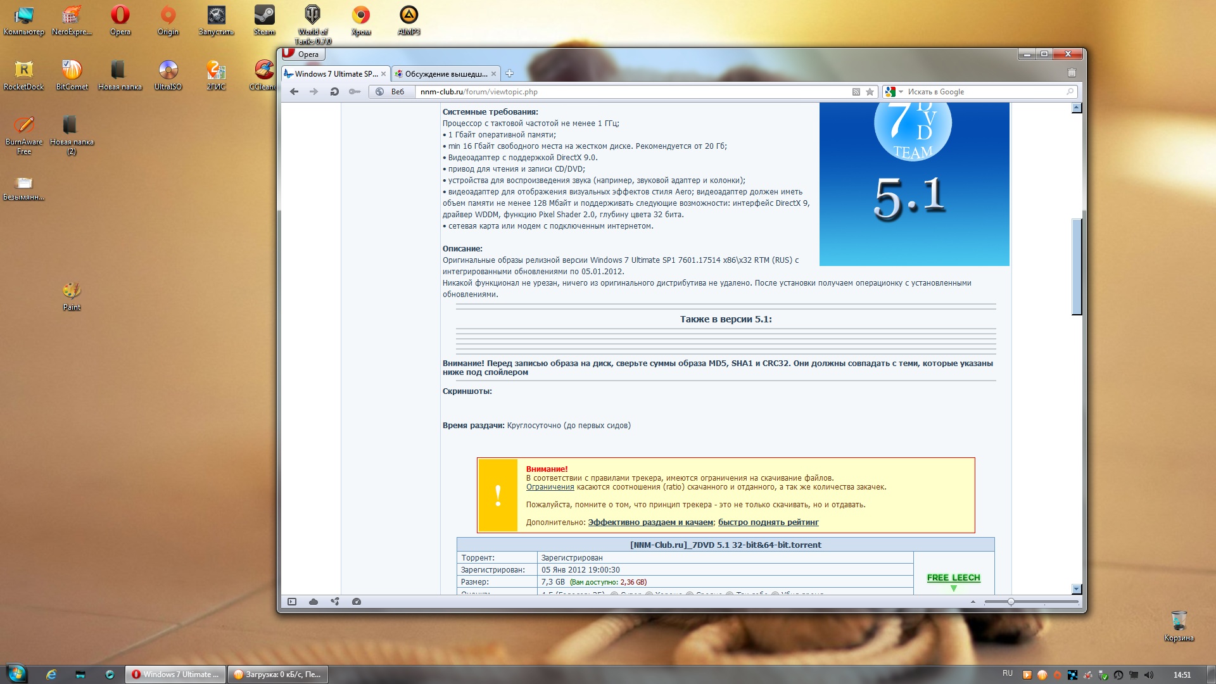Click the 'Также в версии 5.1:' spoiler heading
The width and height of the screenshot is (1216, 684).
(x=726, y=319)
